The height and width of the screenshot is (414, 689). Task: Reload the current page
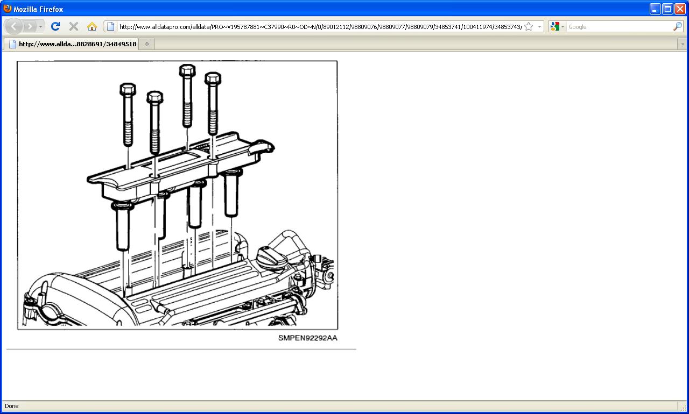[x=55, y=26]
